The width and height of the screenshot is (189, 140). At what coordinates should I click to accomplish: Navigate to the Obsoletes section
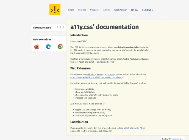(95, 10)
